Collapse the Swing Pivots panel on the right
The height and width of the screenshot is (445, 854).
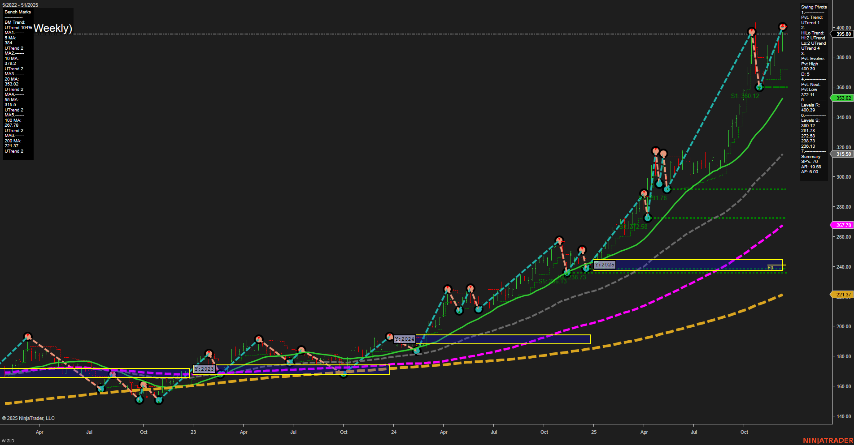tap(813, 7)
